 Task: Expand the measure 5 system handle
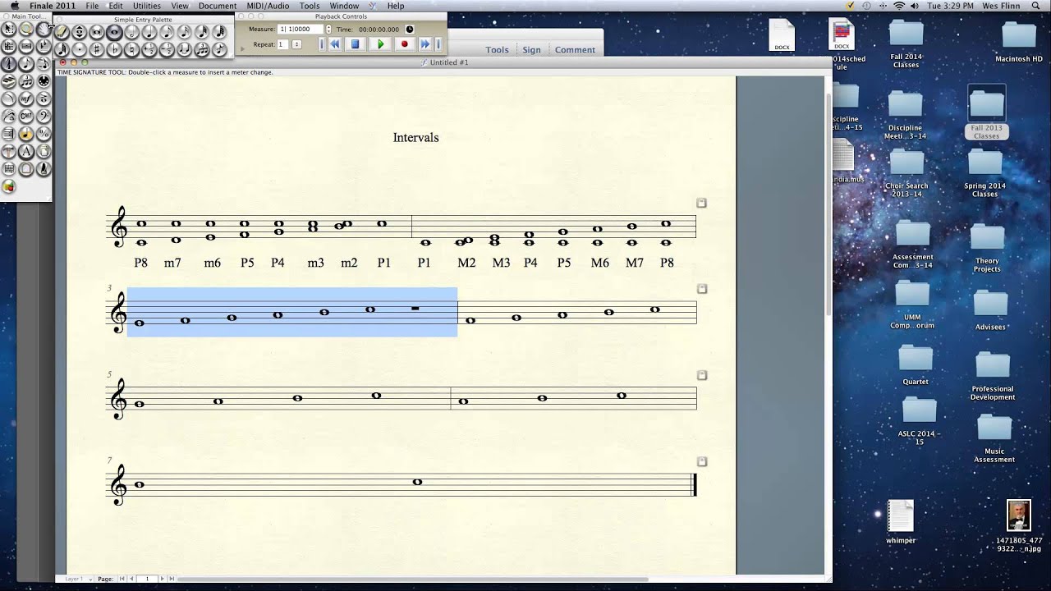pyautogui.click(x=701, y=375)
